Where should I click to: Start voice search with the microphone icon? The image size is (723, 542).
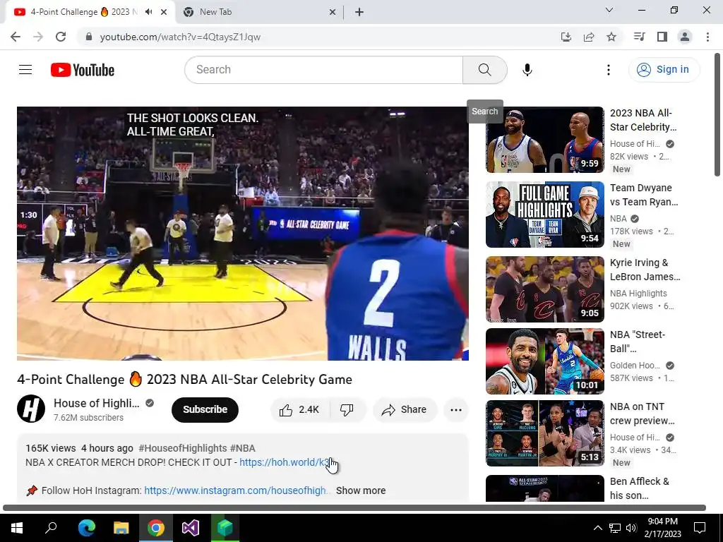tap(527, 70)
